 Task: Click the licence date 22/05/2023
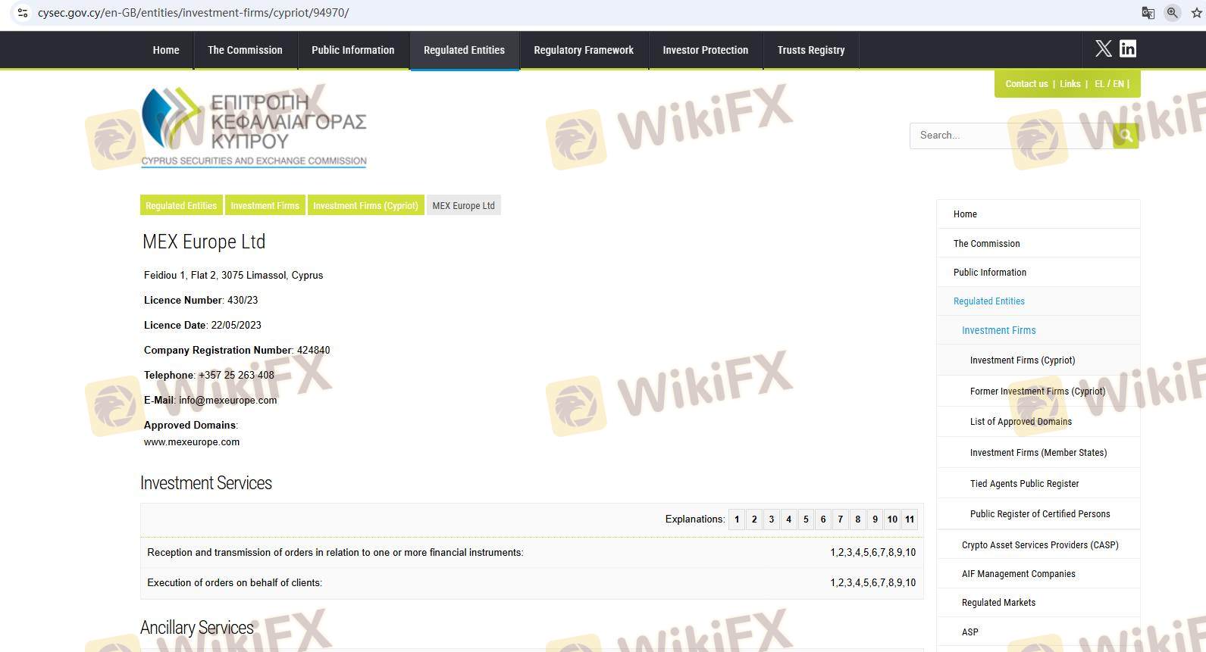[237, 326]
